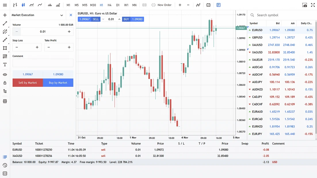317x178 pixels.
Task: Open the trade history clock icon
Action: pyautogui.click(x=5, y=165)
